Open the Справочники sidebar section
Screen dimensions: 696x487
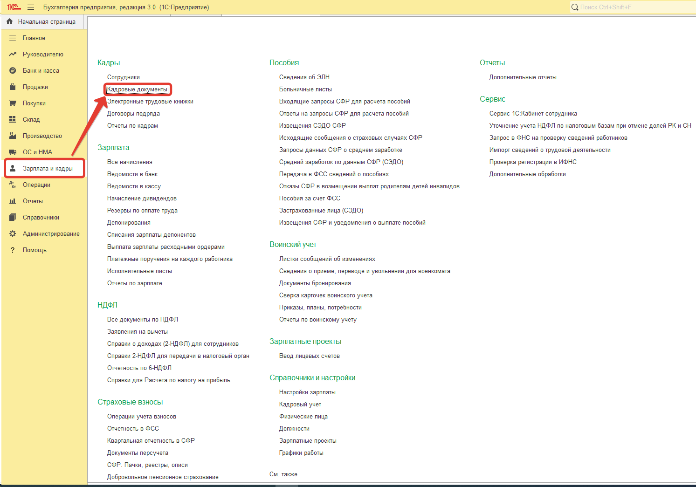coord(41,218)
